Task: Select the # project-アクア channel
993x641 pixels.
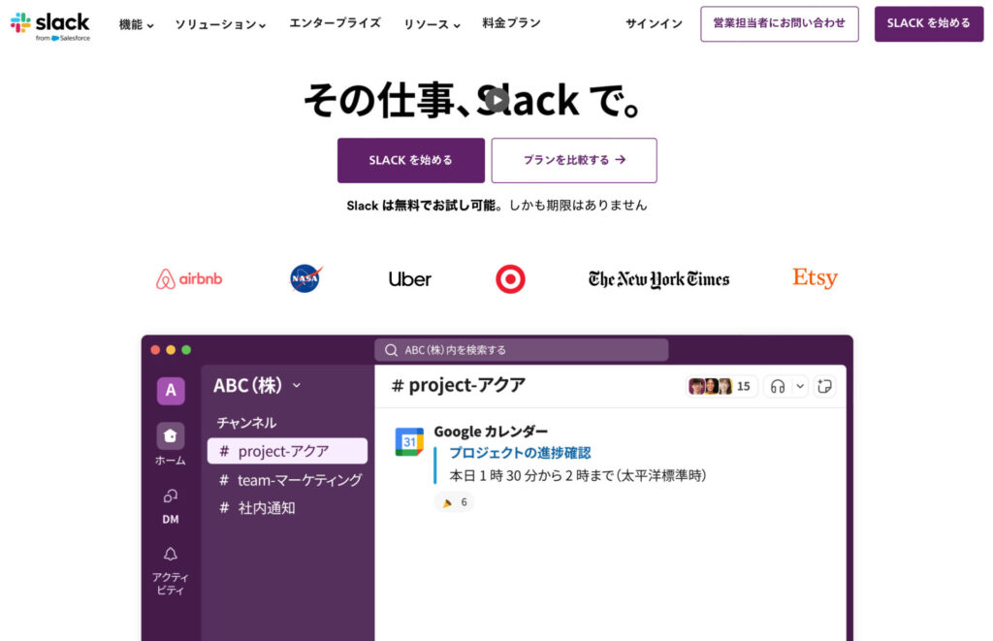Action: pyautogui.click(x=287, y=451)
